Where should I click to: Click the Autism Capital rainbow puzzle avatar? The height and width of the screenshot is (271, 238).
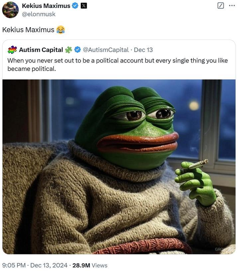[x=12, y=50]
